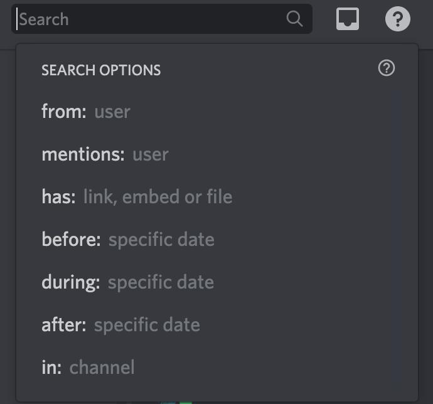Click 'specific date' hint beside during:
The width and height of the screenshot is (433, 404).
click(161, 282)
